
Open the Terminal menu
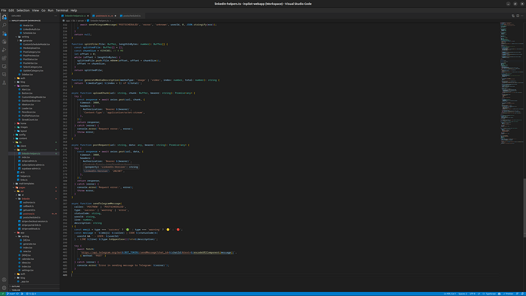click(62, 10)
